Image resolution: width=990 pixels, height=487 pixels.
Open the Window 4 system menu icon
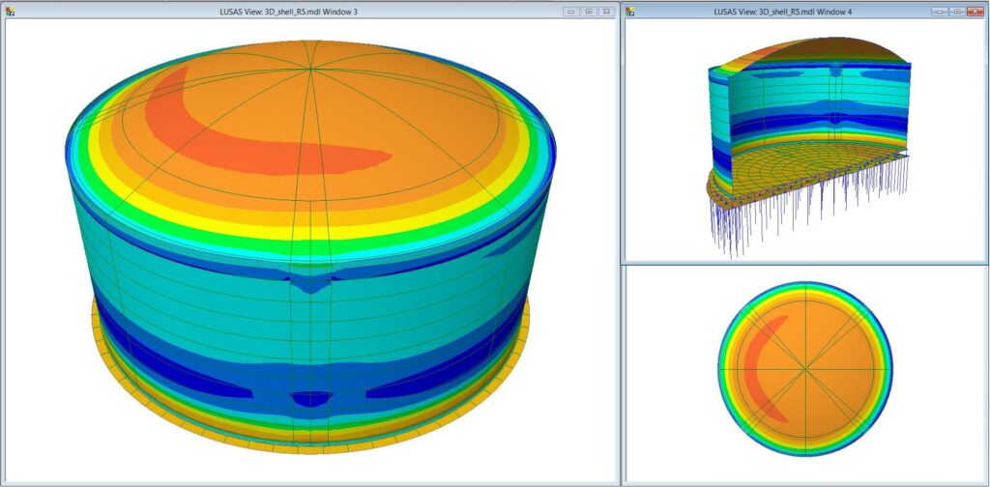tap(630, 12)
